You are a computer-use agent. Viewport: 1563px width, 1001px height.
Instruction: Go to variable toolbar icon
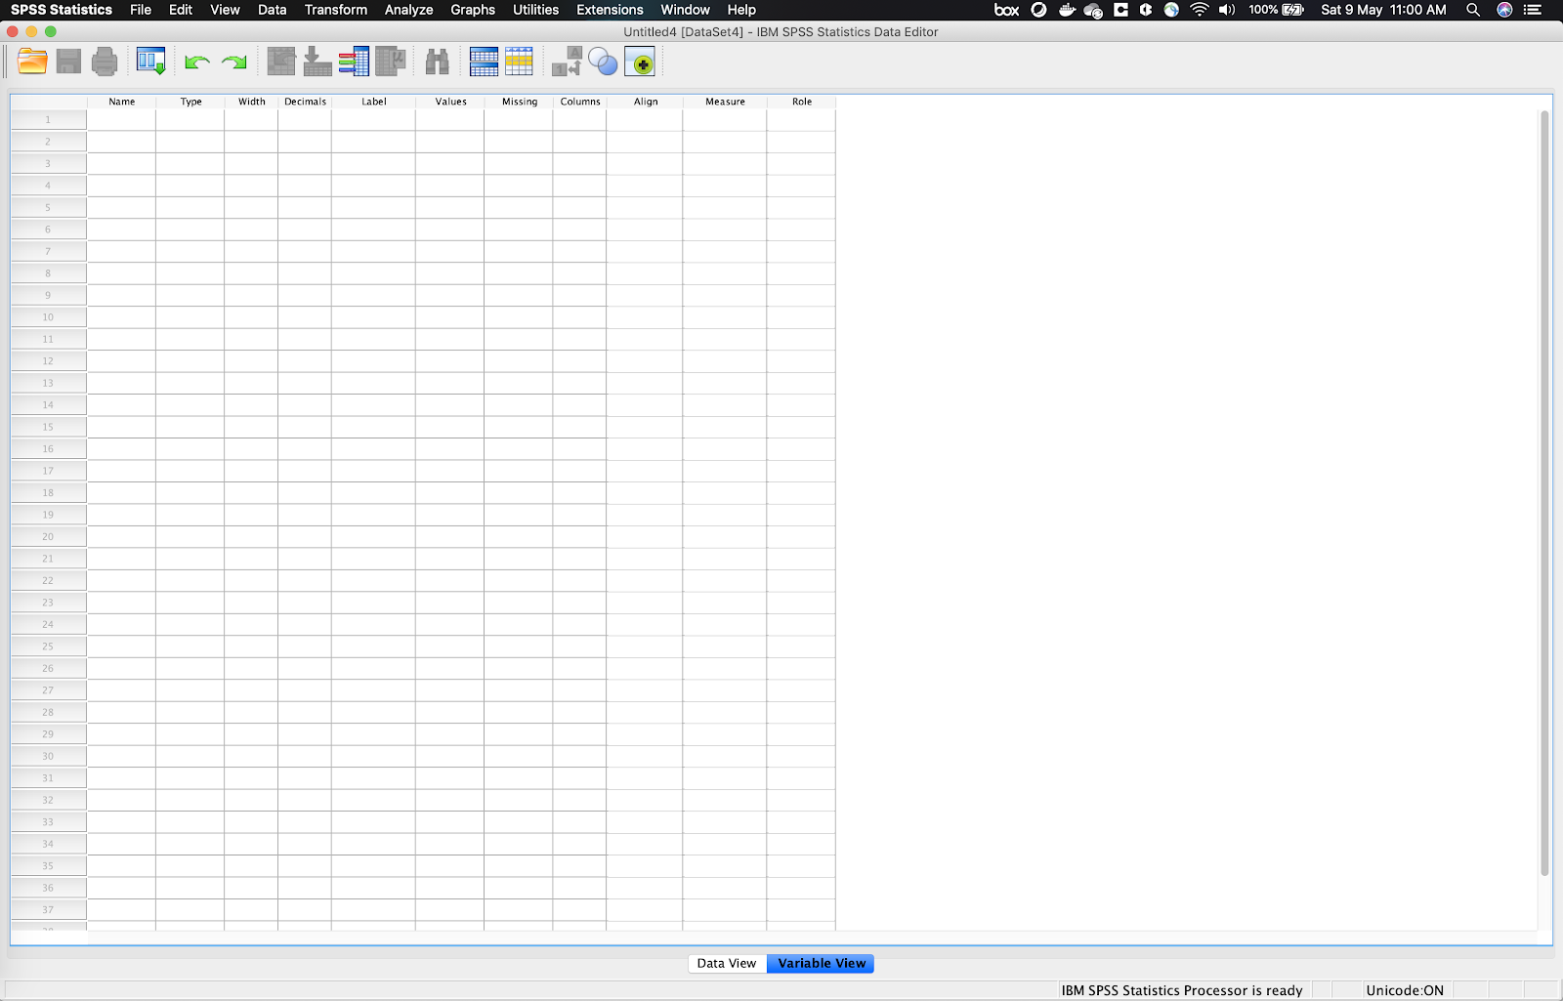(317, 63)
